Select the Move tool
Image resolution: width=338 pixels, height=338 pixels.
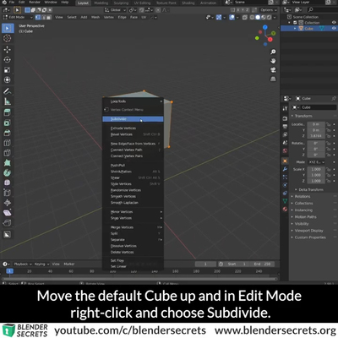tap(8, 50)
